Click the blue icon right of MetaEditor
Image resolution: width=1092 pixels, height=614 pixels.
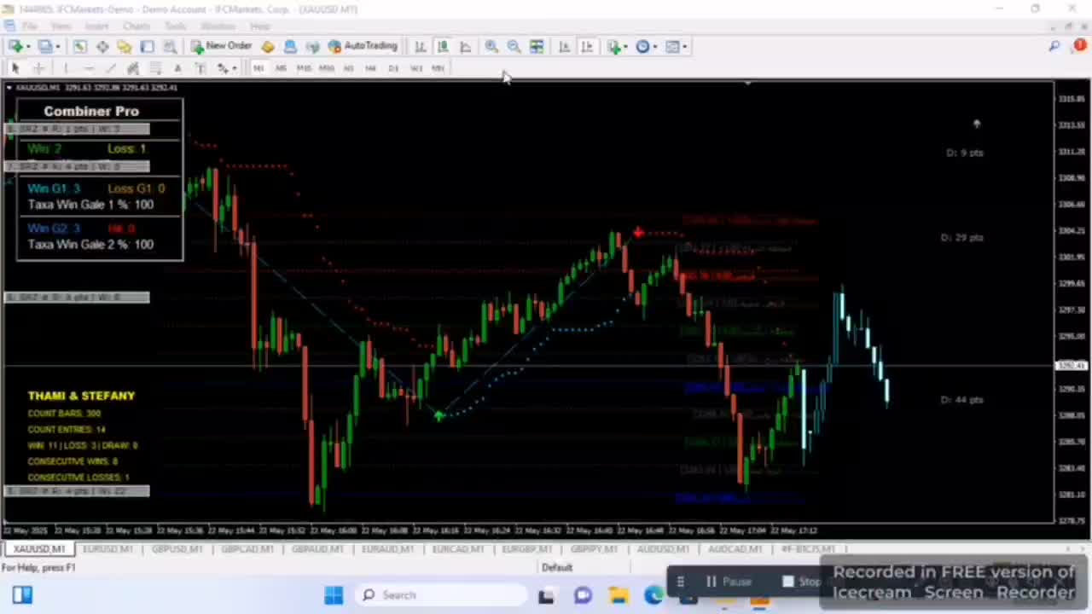290,46
